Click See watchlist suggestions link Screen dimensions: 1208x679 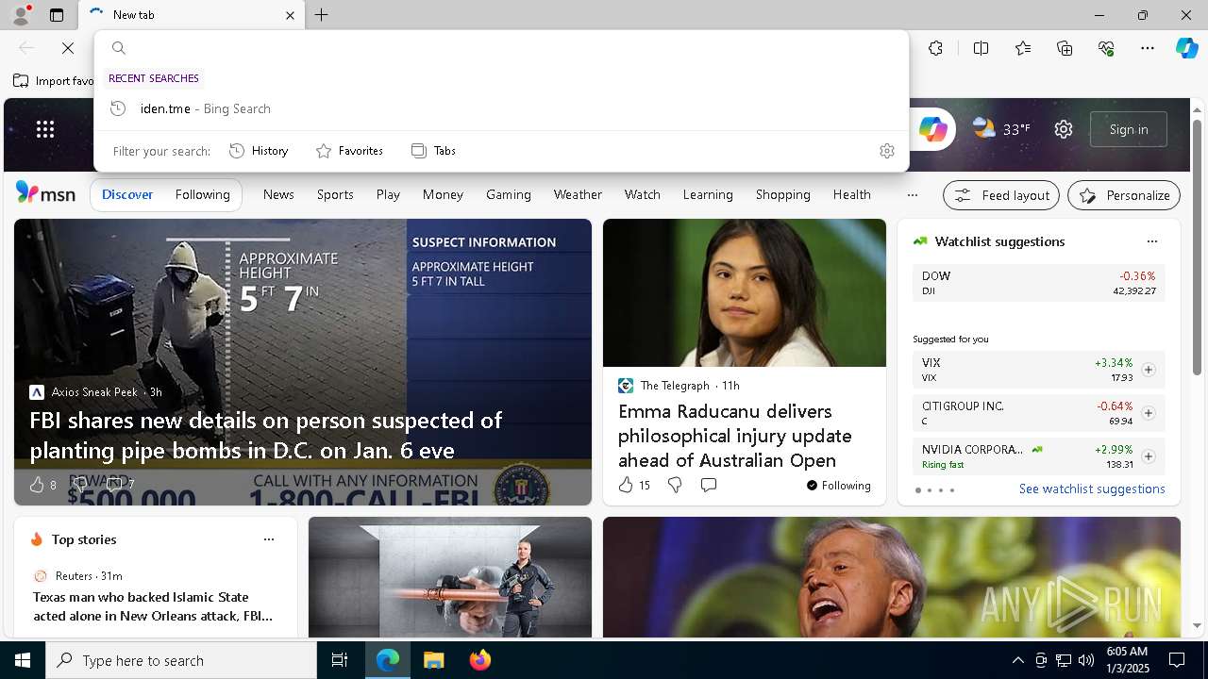pyautogui.click(x=1092, y=489)
